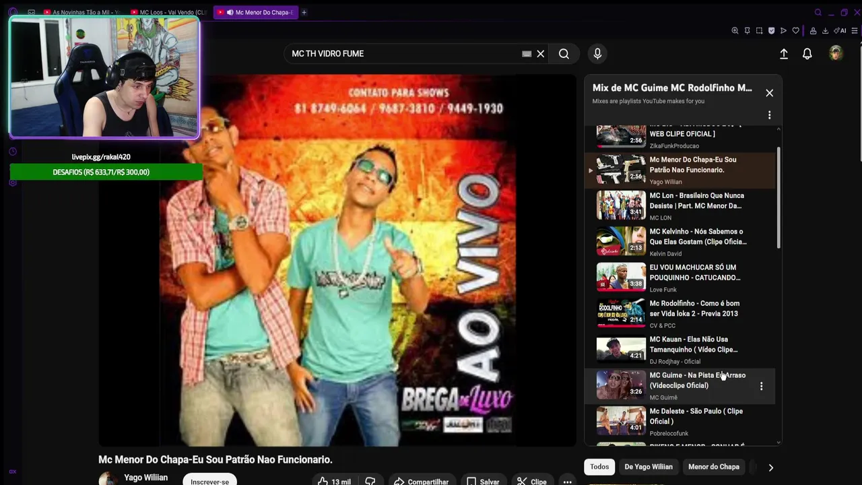
Task: Click the video player to pause
Action: pos(337,260)
